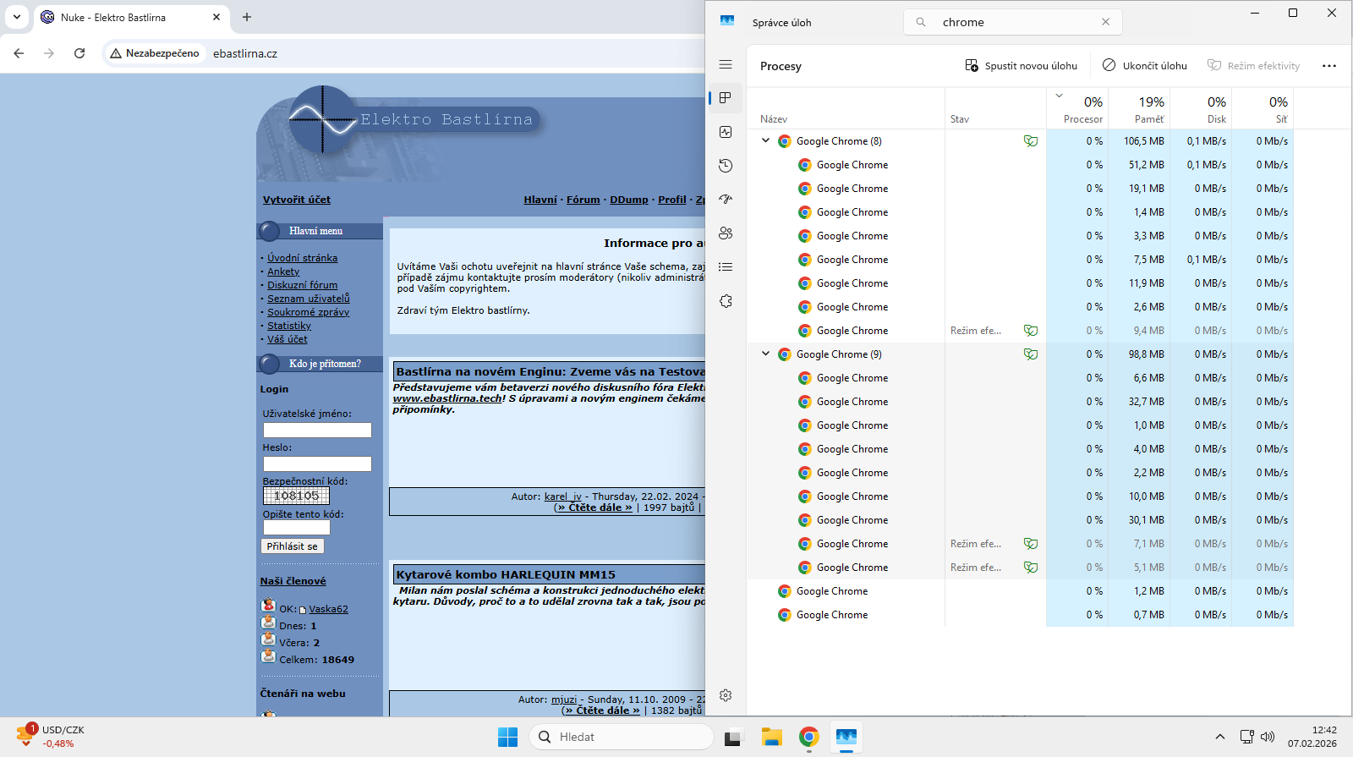Open File Explorer from the taskbar
Viewport: 1353px width, 757px height.
[770, 738]
